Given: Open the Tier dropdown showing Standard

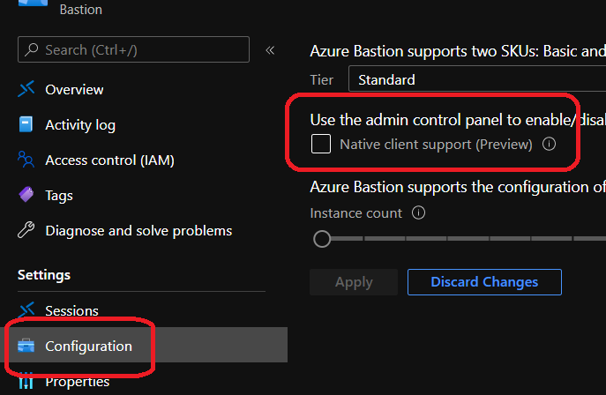Looking at the screenshot, I should tap(476, 79).
